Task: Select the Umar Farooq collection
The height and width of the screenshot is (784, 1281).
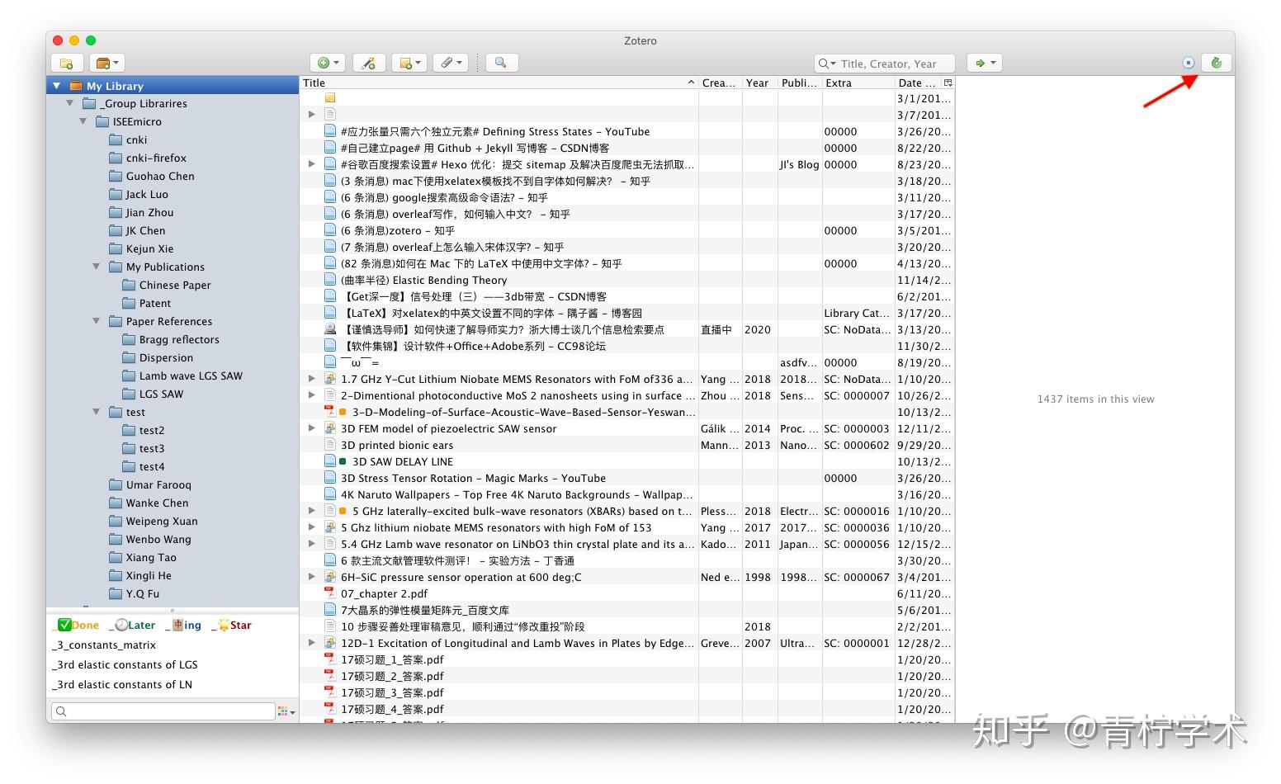Action: tap(158, 484)
